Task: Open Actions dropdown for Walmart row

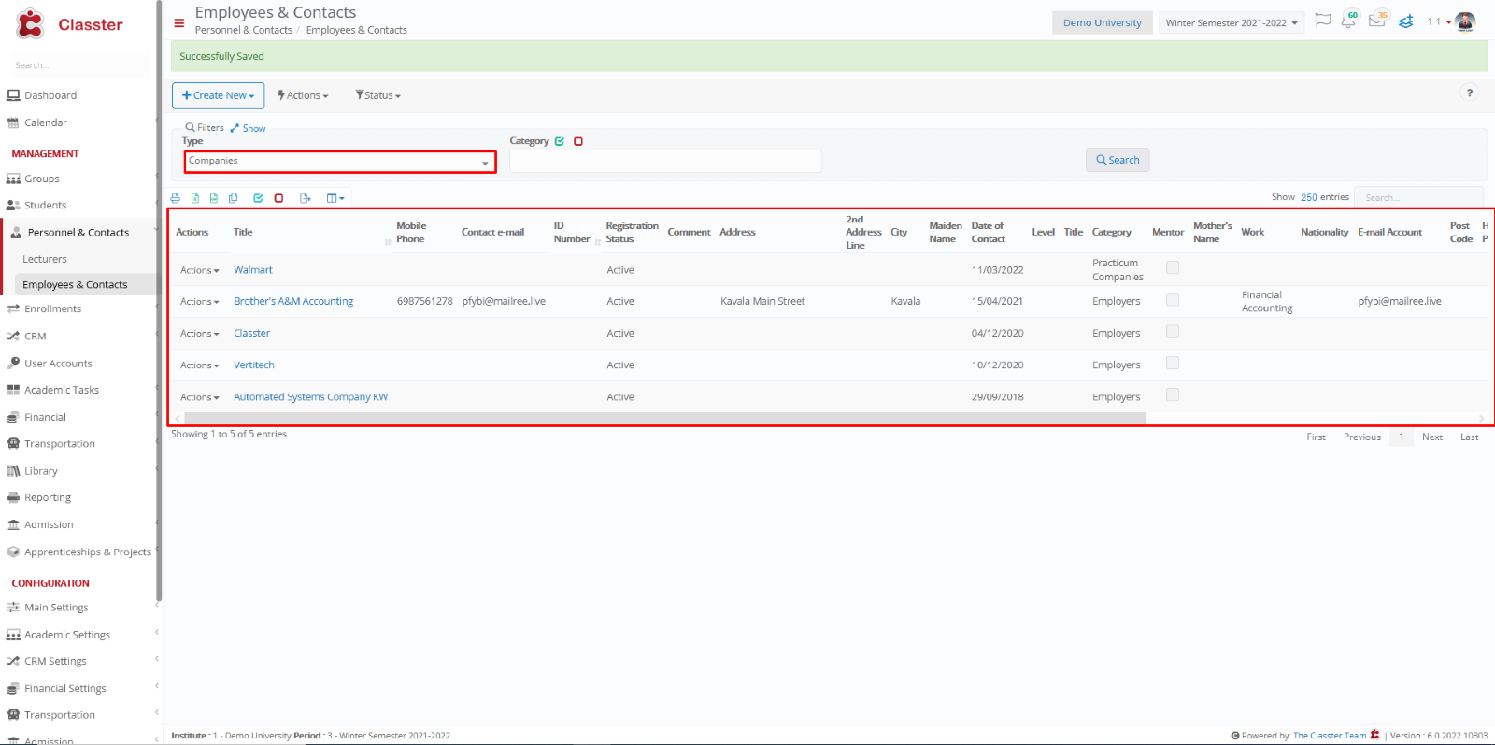Action: tap(199, 270)
